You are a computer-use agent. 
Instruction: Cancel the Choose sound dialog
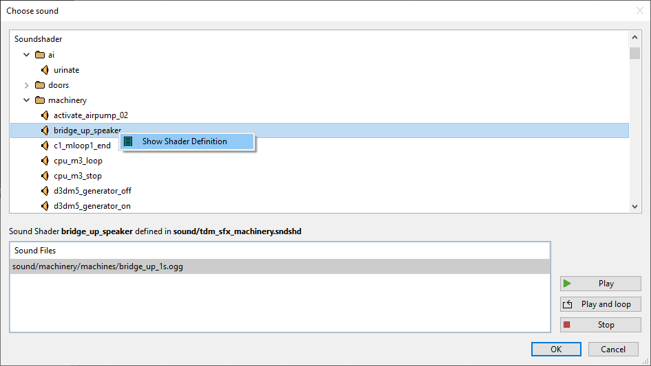pyautogui.click(x=613, y=350)
